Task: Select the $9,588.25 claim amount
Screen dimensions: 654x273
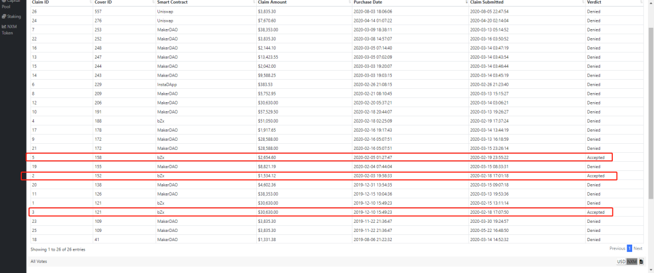Action: point(266,75)
